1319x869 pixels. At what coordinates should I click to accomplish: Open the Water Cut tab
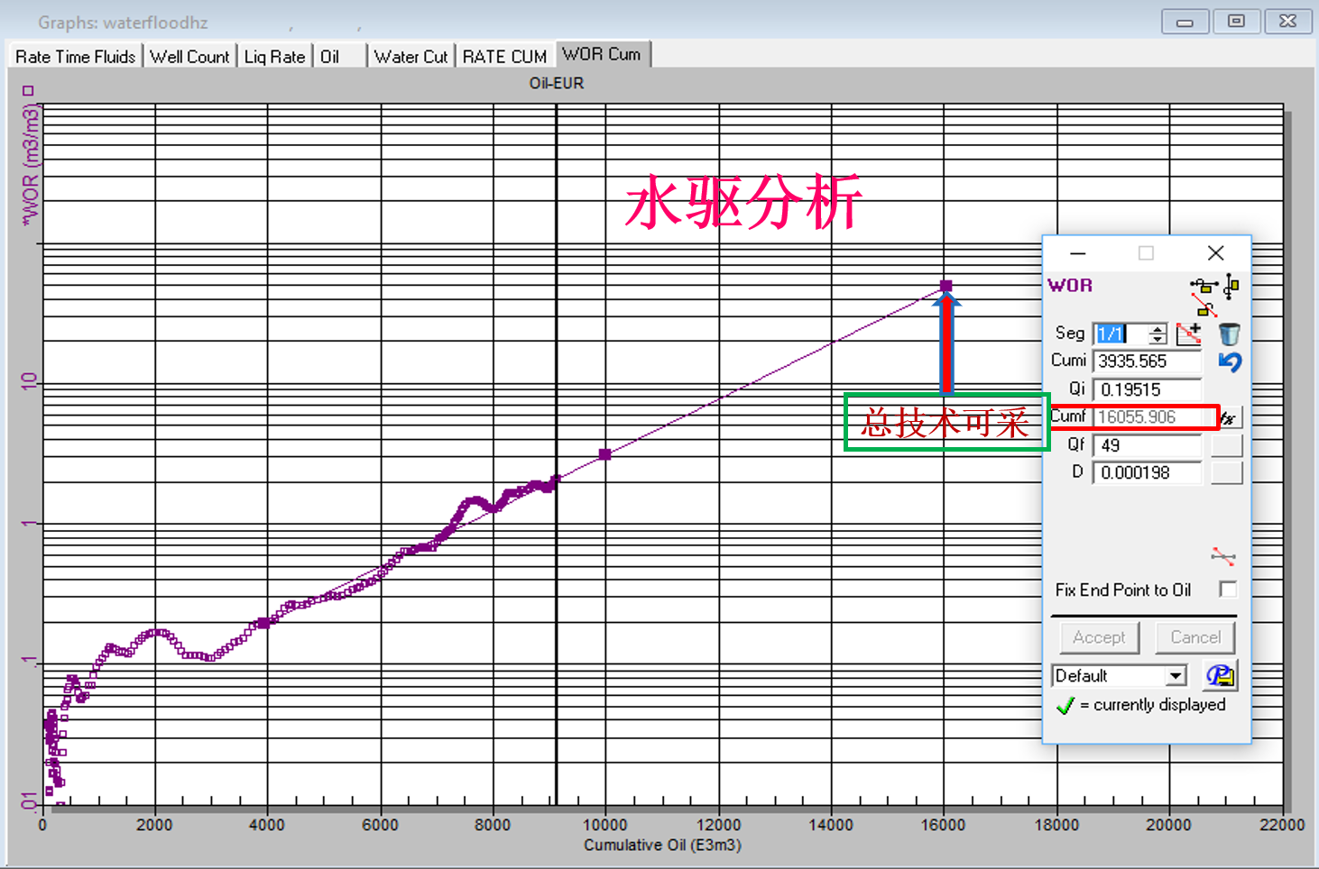click(410, 57)
